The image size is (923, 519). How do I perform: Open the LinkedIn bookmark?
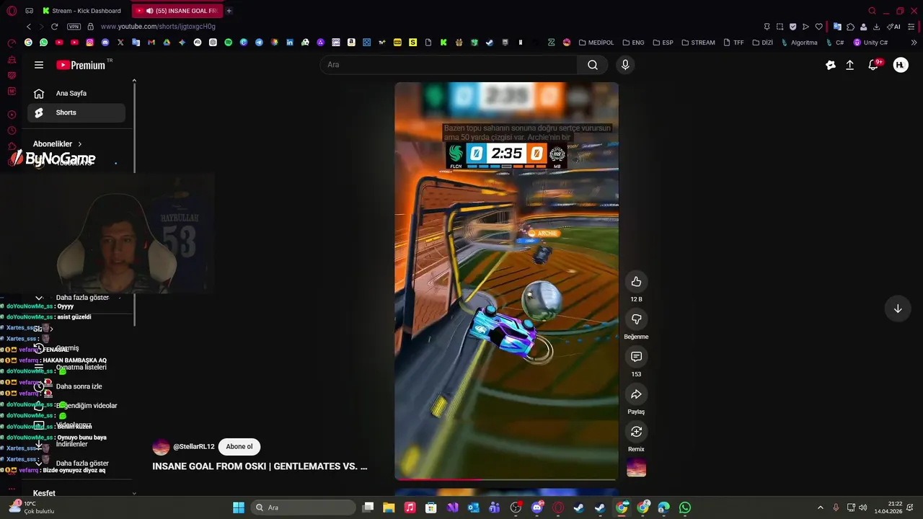tap(290, 43)
